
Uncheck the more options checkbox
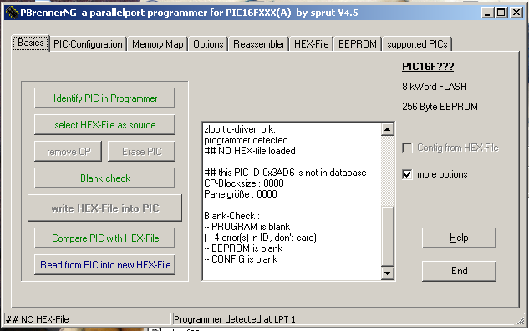(408, 174)
